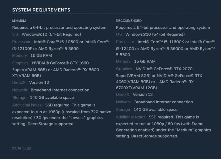Click the SYSTEM REQUIREMENTS heading
This screenshot has height=159, width=221.
tap(41, 10)
